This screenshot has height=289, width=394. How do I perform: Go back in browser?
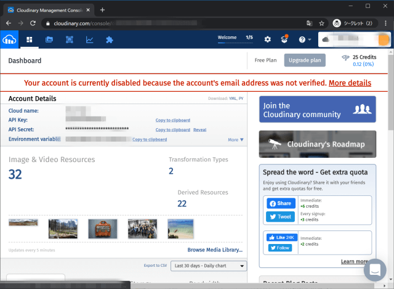coord(9,23)
